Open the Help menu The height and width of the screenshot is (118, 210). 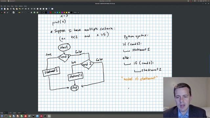[25, 6]
